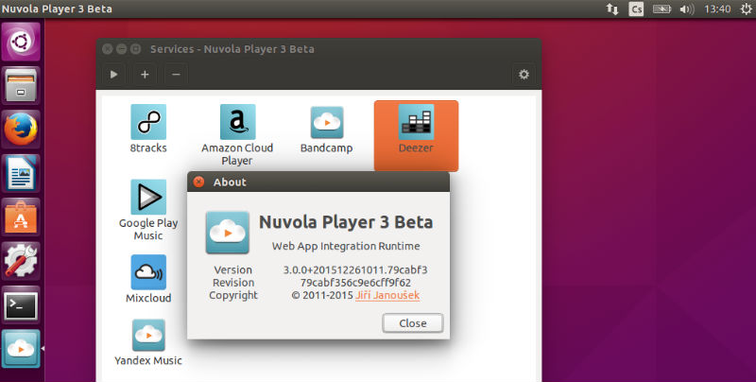The height and width of the screenshot is (382, 756).
Task: Click the Nuvola Player 3 Beta heading
Action: (x=346, y=222)
